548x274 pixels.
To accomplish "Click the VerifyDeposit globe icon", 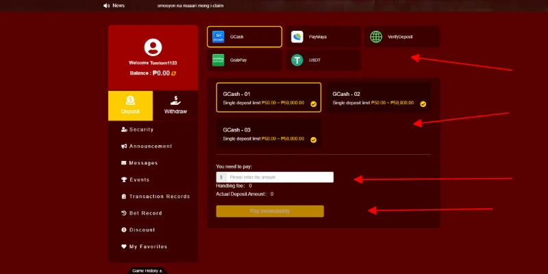I will [376, 37].
